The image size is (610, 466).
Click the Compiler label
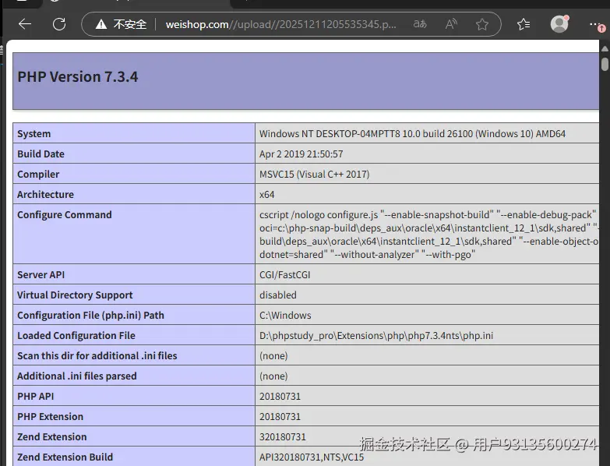[38, 175]
